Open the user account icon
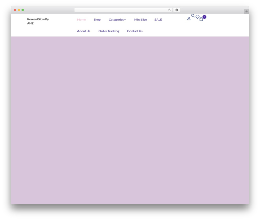The height and width of the screenshot is (220, 260). (189, 18)
